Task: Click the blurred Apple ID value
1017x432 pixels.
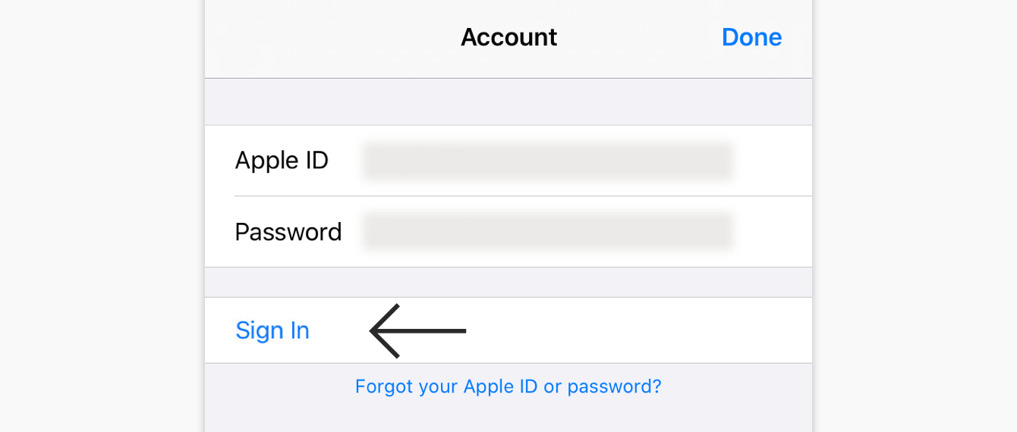Action: pyautogui.click(x=548, y=161)
